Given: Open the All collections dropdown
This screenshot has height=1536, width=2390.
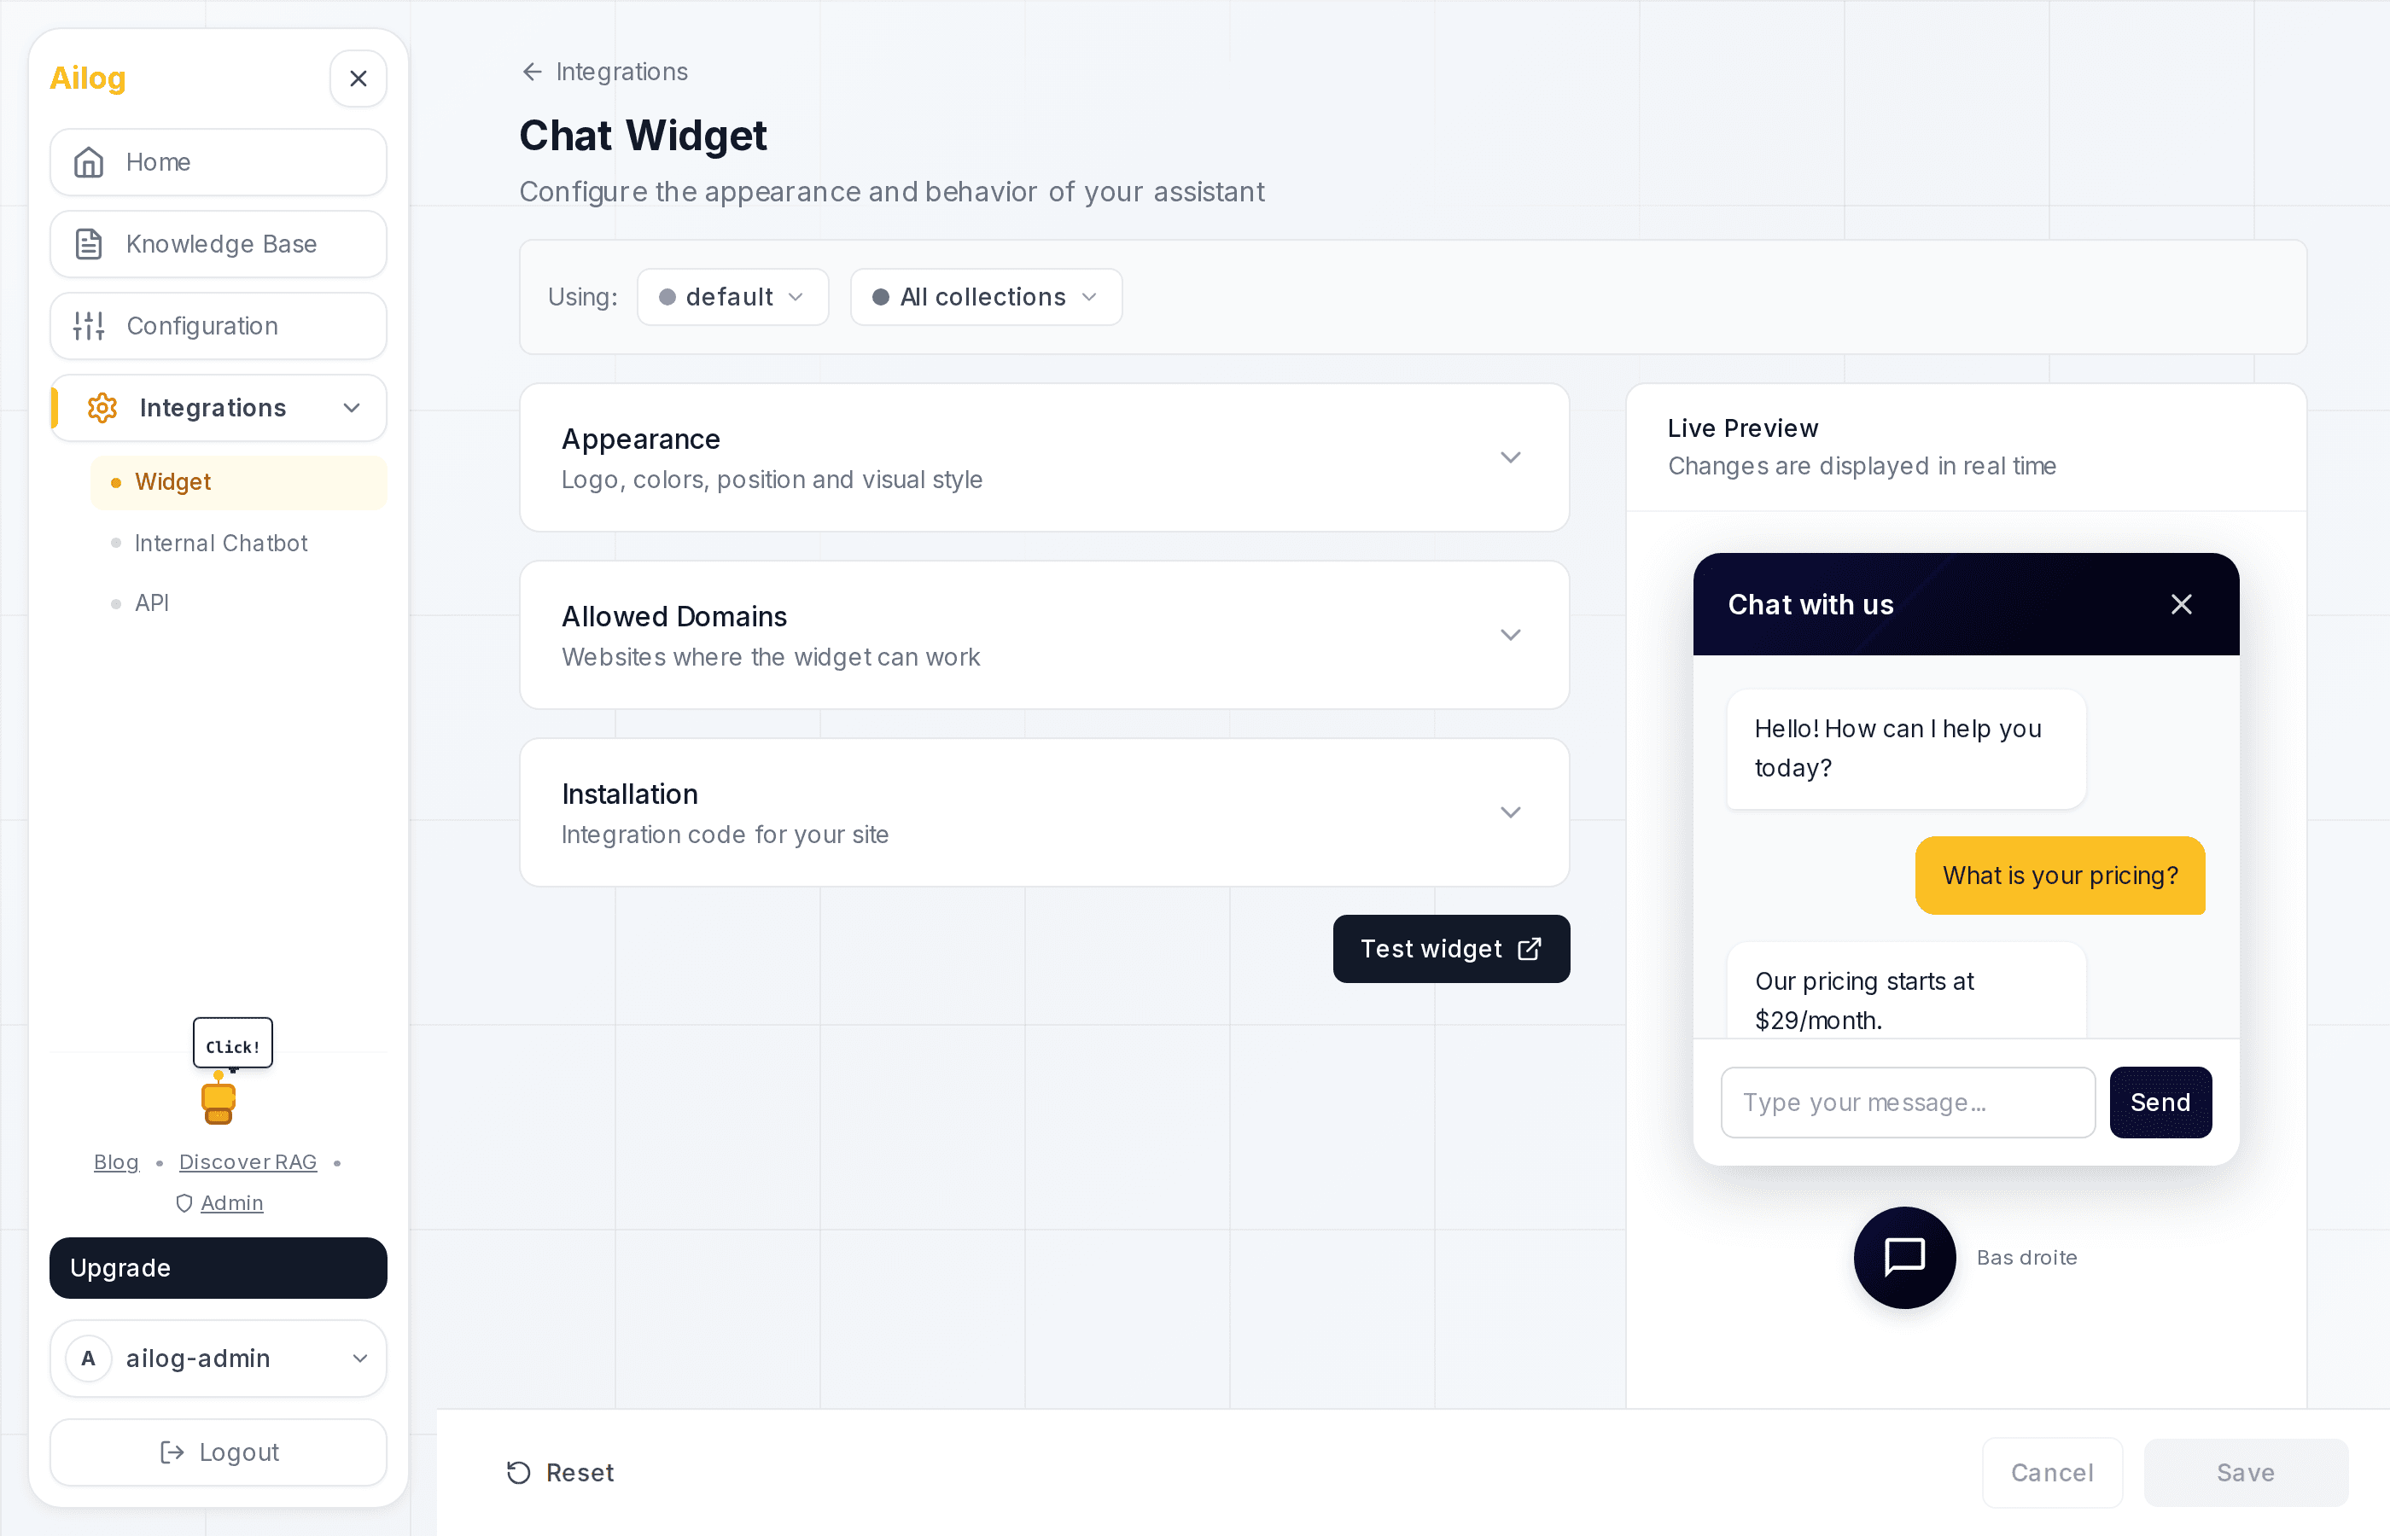Looking at the screenshot, I should click(986, 297).
